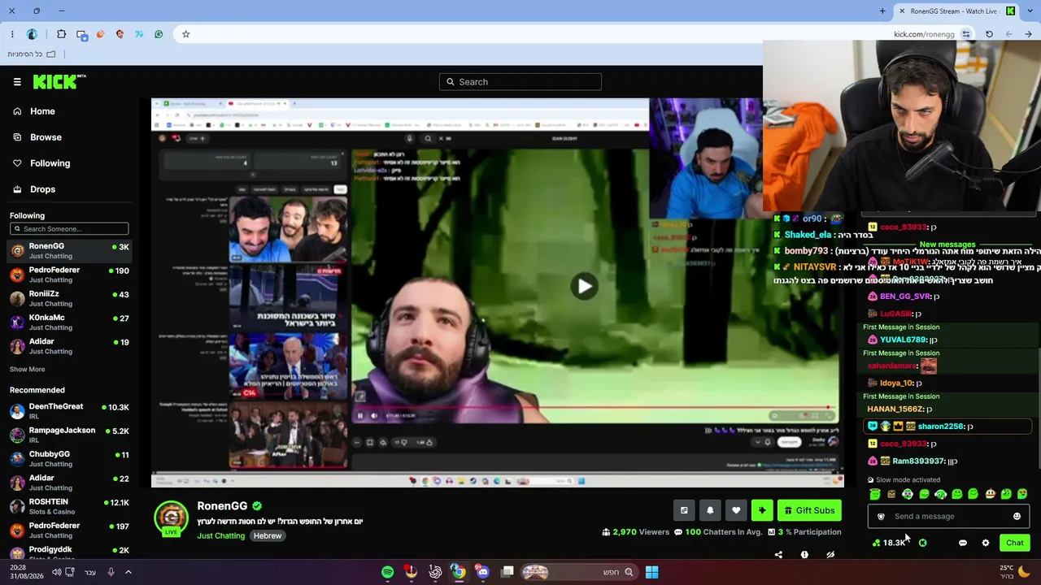This screenshot has height=585, width=1041.
Task: Click the Gift Subs button
Action: click(809, 510)
